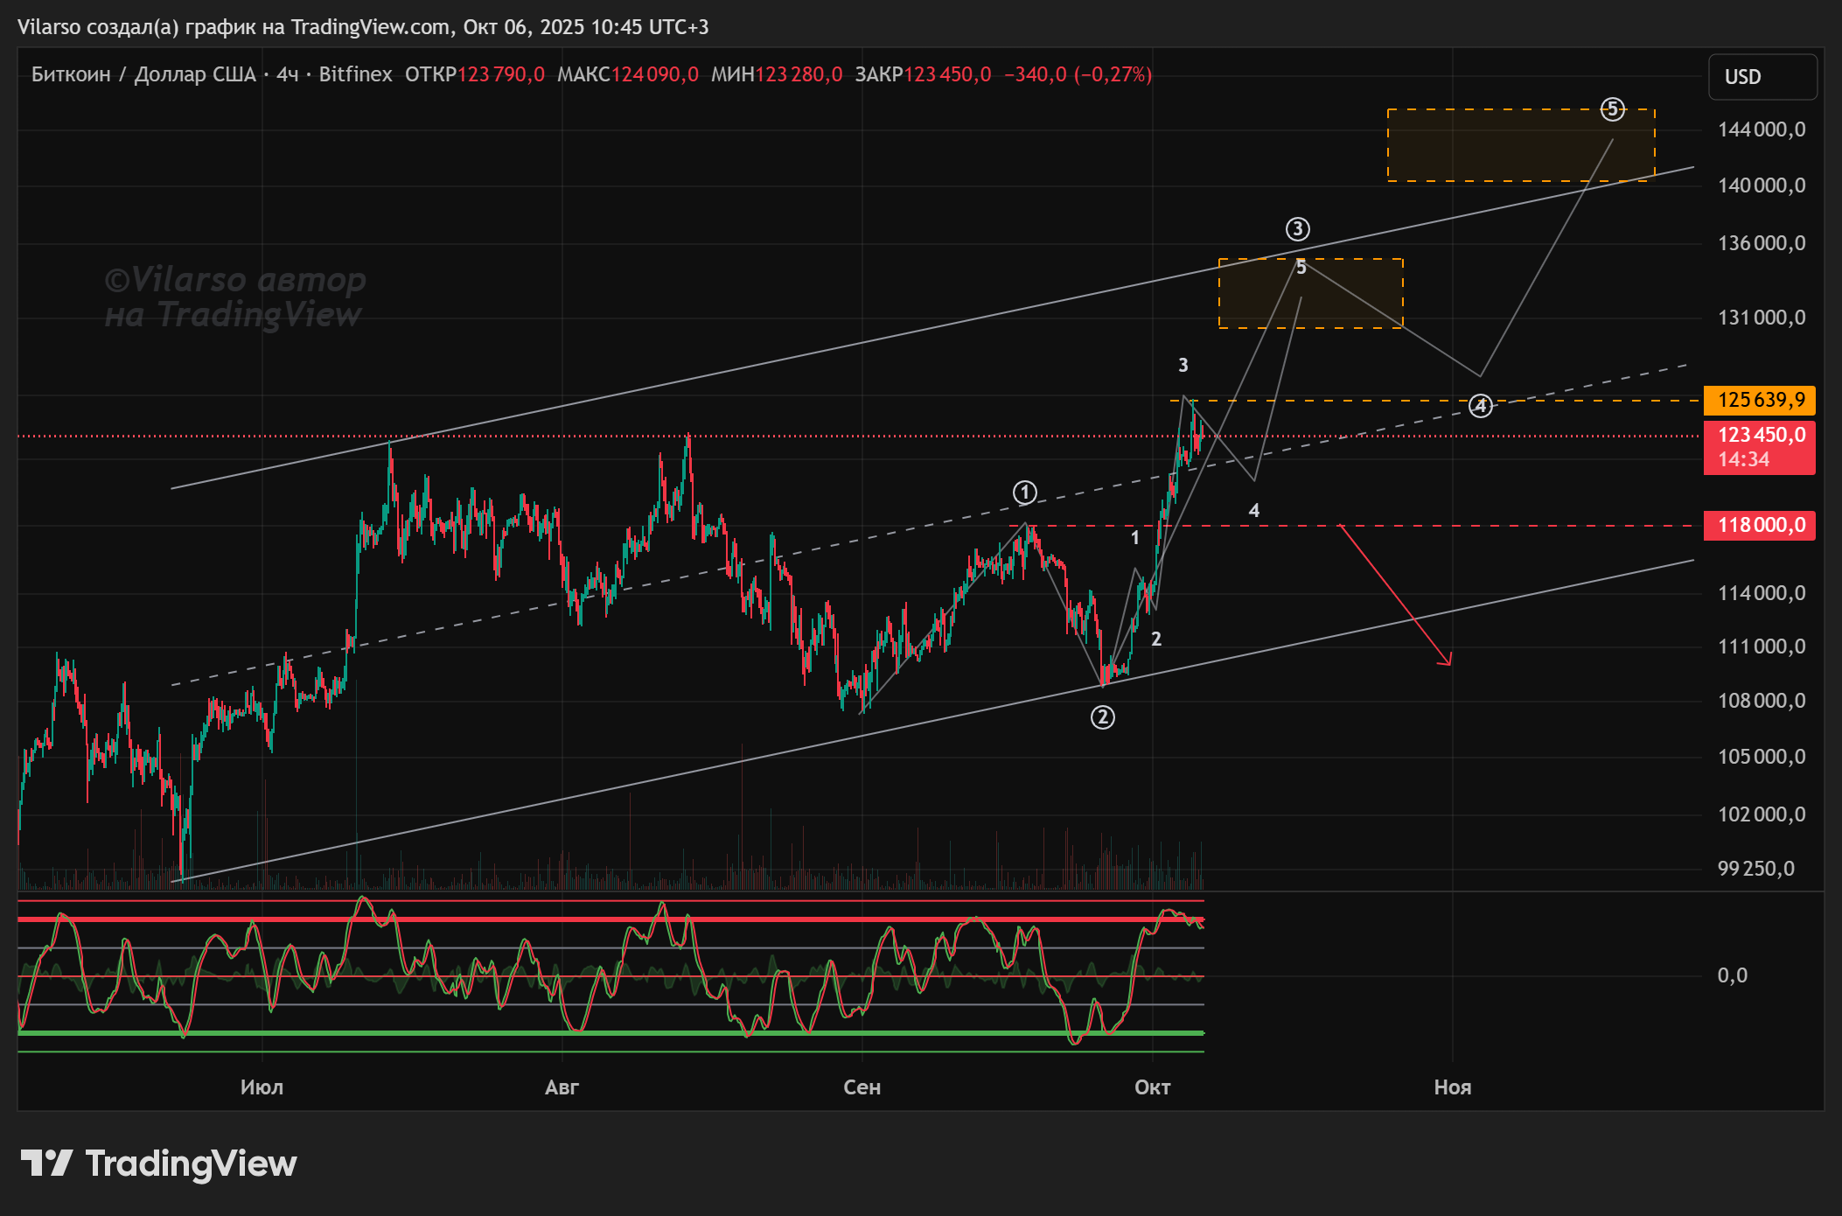Select the orange target box near 131 000
Viewport: 1842px width, 1216px height.
pos(1309,294)
